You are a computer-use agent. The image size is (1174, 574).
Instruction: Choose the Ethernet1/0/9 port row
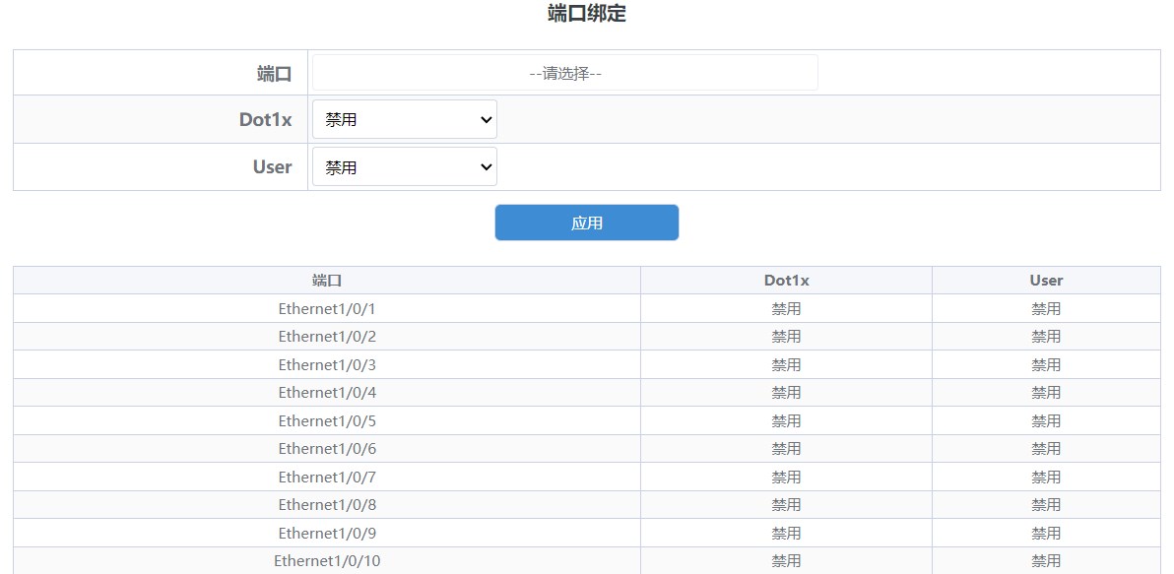(586, 533)
